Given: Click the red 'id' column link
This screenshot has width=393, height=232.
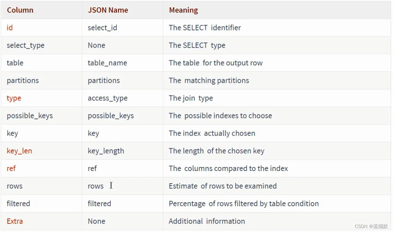Looking at the screenshot, I should (10, 28).
